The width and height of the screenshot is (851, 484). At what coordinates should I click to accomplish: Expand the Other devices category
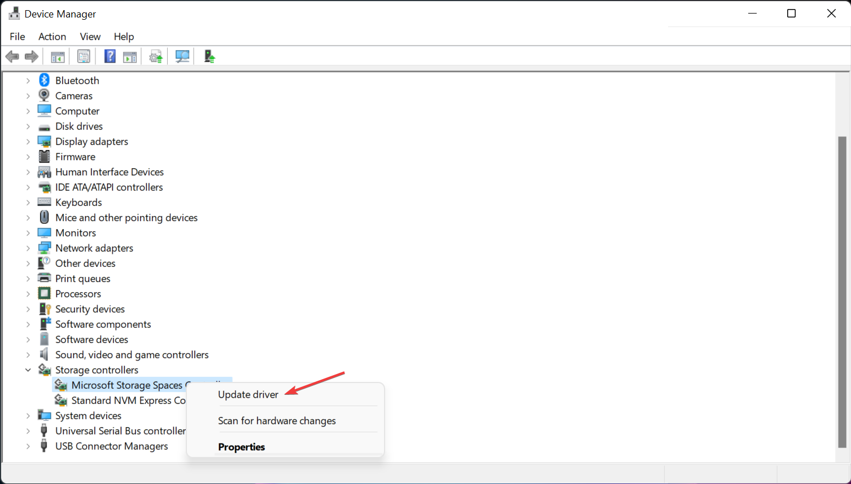point(28,263)
